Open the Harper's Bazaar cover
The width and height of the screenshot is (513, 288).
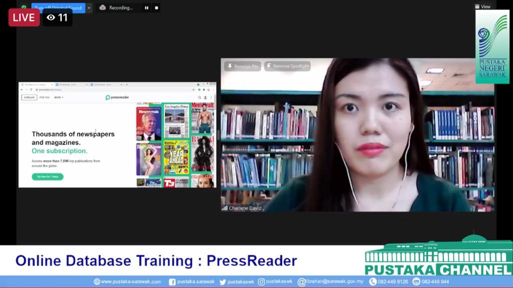click(203, 153)
